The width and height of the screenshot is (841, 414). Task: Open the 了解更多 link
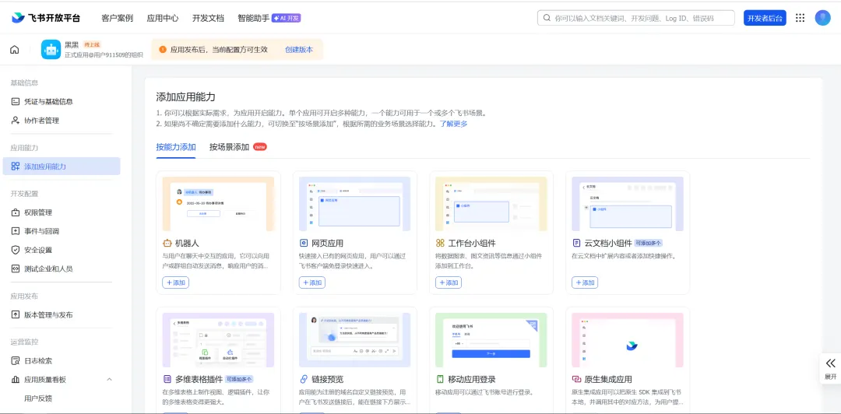point(454,123)
